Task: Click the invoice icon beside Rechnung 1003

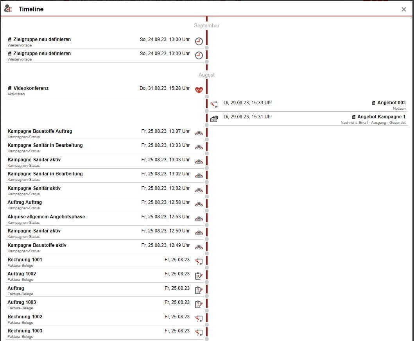Action: [199, 333]
